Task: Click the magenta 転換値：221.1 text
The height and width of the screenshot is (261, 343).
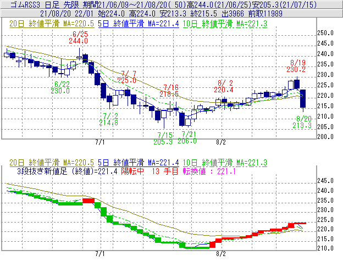Action: [x=209, y=171]
